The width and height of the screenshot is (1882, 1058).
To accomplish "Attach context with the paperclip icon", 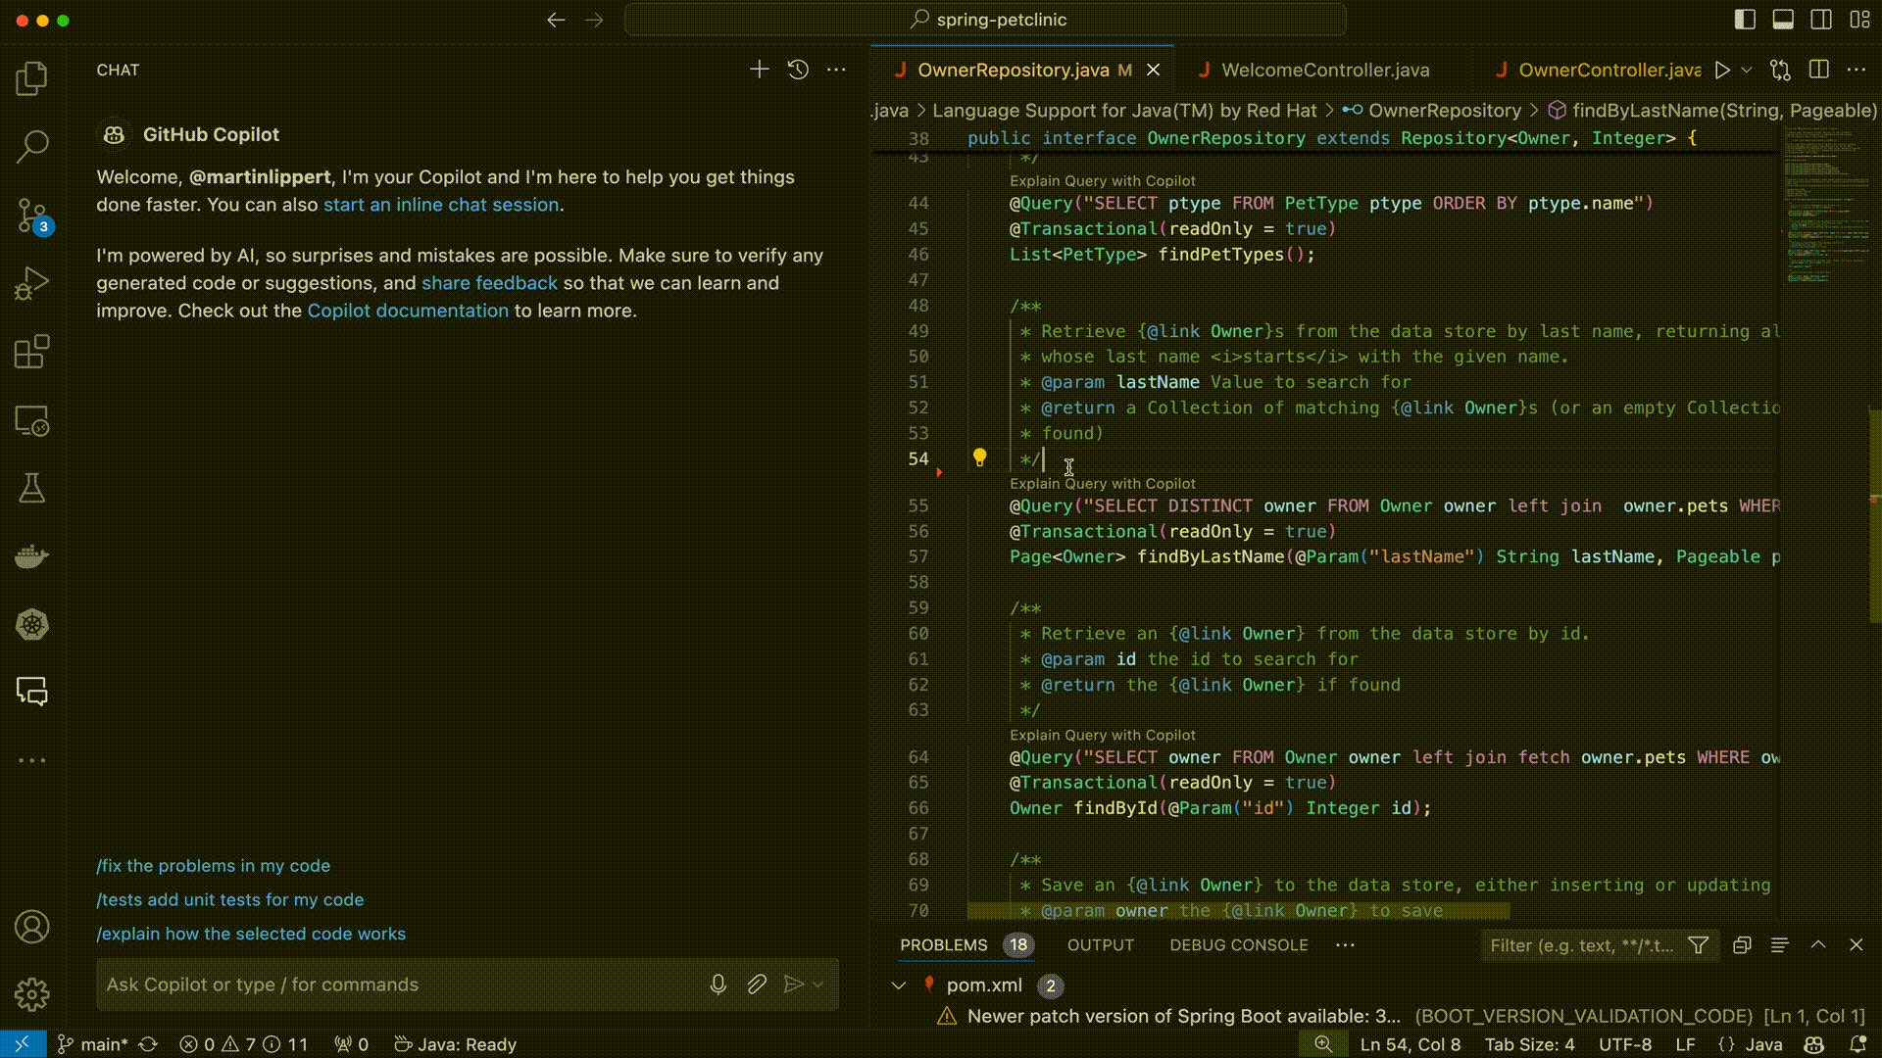I will (x=756, y=985).
